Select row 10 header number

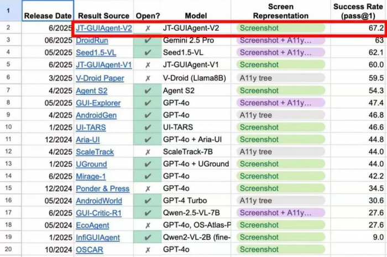point(8,127)
